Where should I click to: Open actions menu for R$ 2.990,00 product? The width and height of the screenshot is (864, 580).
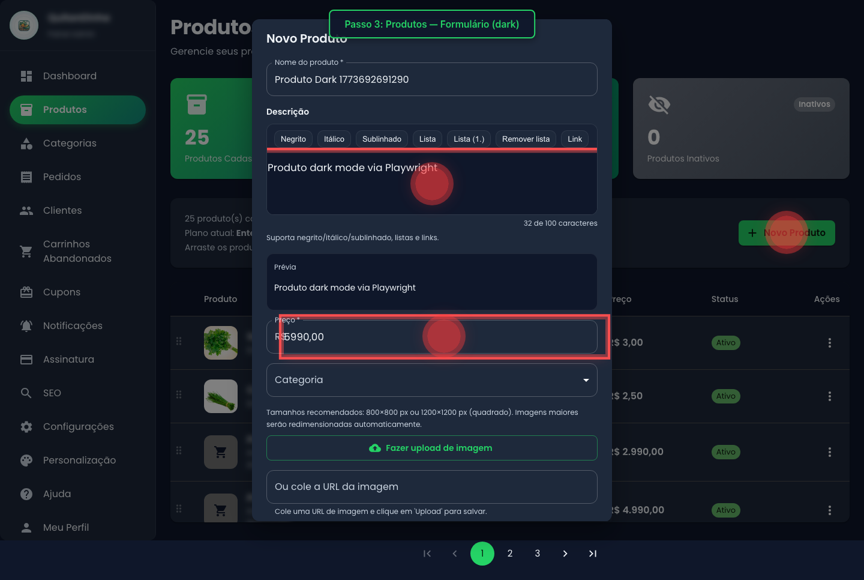829,452
